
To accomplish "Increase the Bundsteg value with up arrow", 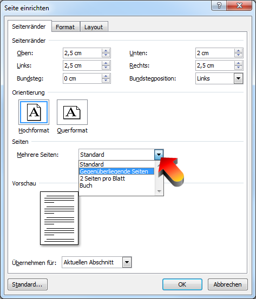I will pos(106,76).
